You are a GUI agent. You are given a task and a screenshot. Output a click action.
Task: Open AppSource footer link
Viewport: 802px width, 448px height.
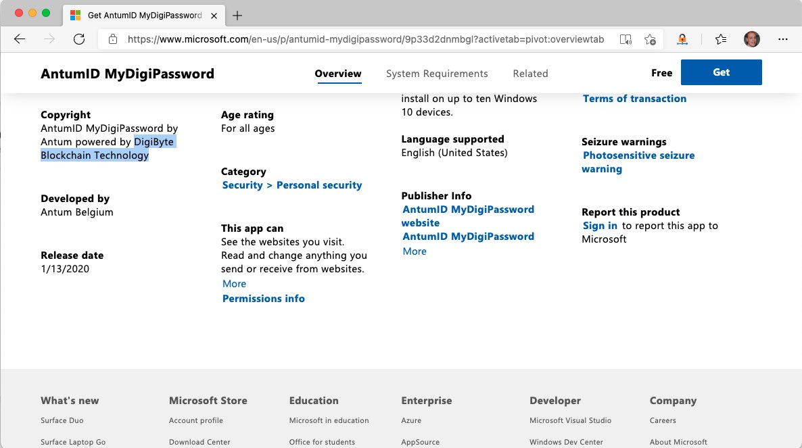(421, 442)
